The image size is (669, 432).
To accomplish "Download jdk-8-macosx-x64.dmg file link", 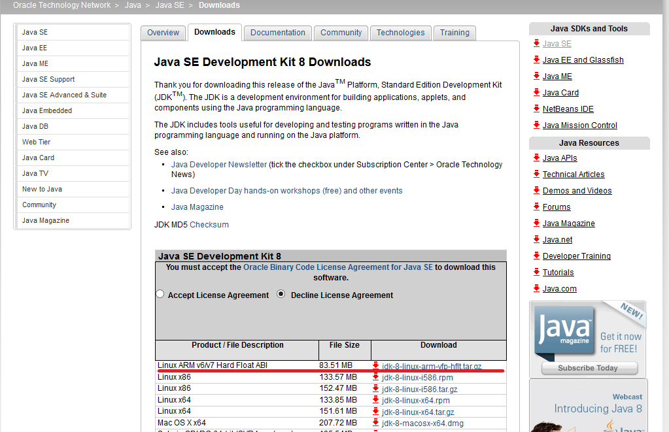I will coord(422,424).
